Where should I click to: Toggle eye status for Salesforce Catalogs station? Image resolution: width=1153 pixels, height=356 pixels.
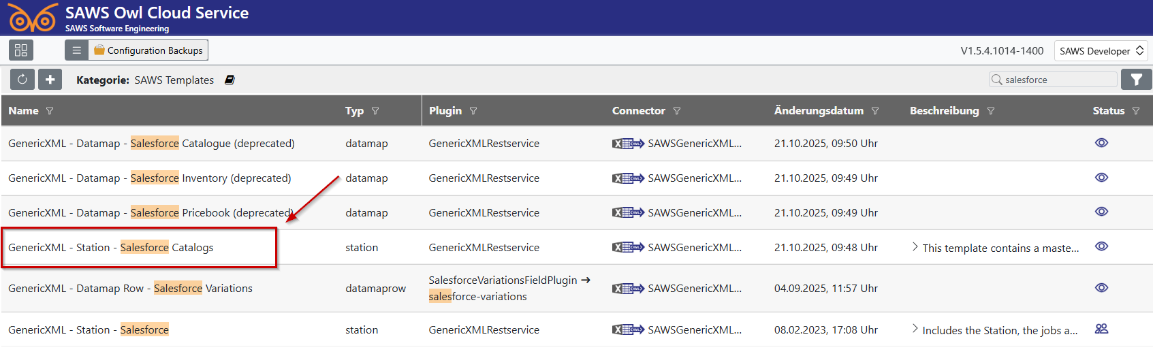1101,246
